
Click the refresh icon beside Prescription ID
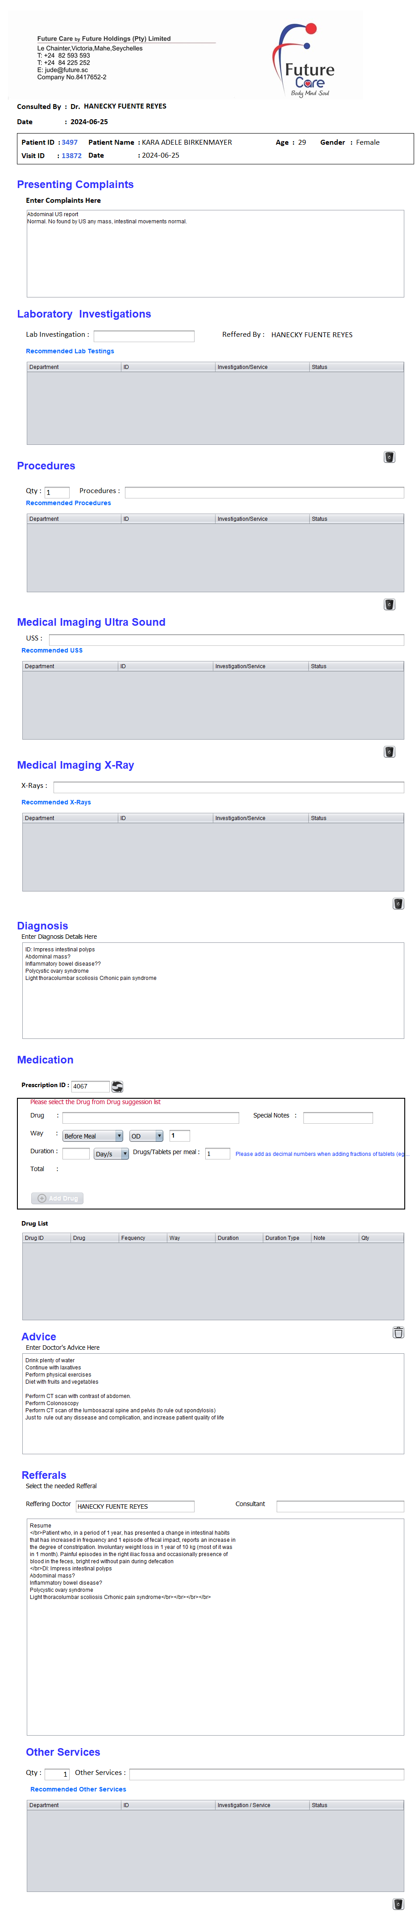(117, 1086)
